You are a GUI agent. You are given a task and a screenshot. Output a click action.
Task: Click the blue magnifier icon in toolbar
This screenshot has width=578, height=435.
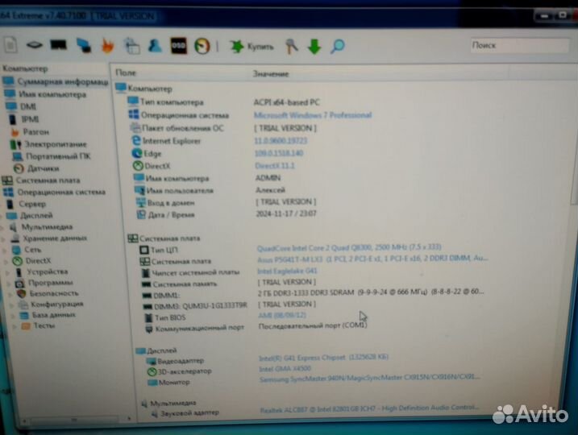click(338, 47)
